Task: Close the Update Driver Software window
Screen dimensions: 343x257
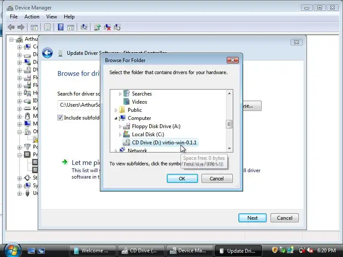Action: click(296, 42)
